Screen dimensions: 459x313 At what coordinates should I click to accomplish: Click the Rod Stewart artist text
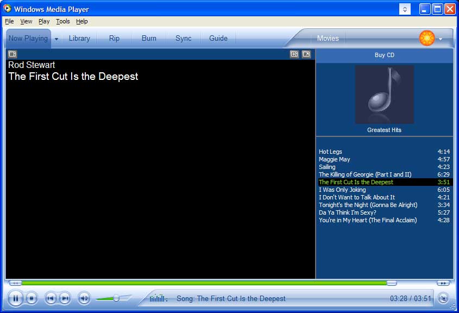click(x=32, y=65)
